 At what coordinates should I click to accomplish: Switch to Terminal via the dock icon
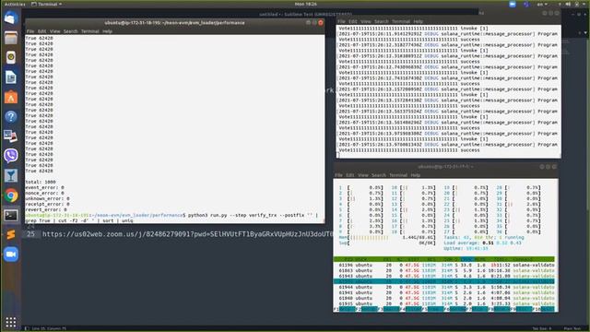click(11, 215)
